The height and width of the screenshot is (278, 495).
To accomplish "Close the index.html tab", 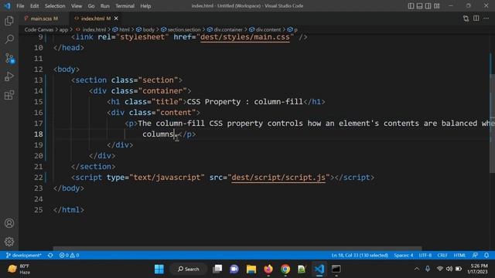I will pyautogui.click(x=116, y=19).
